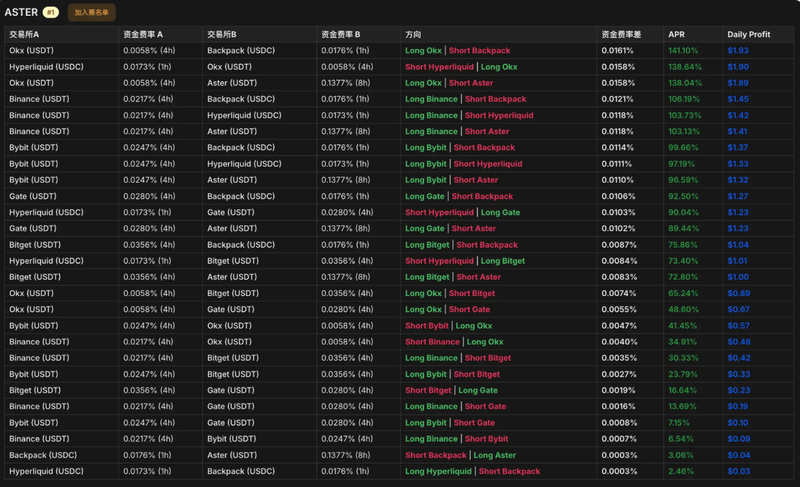
Task: Click Short Bitget in the Long Gate row
Action: pyautogui.click(x=428, y=390)
